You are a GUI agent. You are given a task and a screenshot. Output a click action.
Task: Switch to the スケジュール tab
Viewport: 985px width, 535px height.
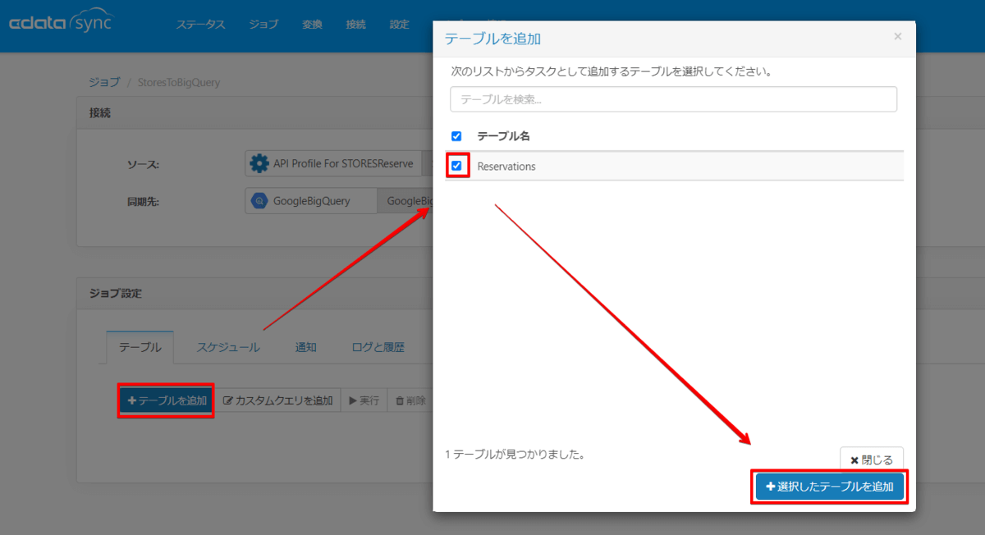[x=228, y=347]
